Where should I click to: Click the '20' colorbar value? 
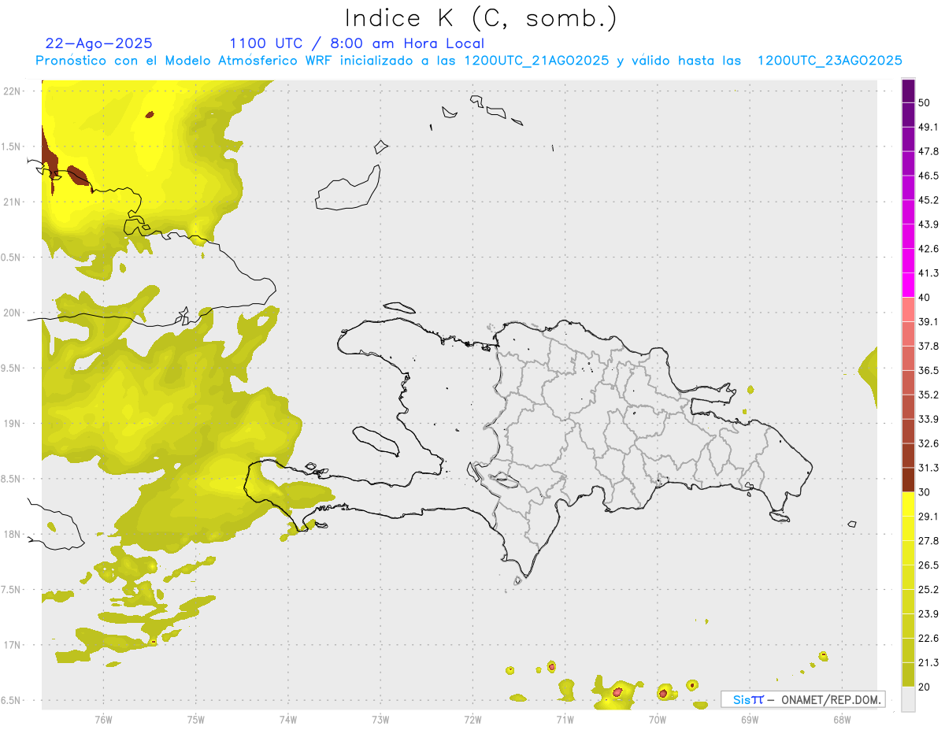click(x=925, y=687)
